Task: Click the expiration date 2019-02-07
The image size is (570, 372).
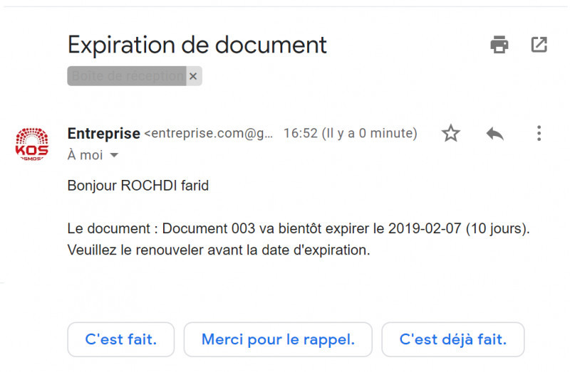Action: pos(423,229)
